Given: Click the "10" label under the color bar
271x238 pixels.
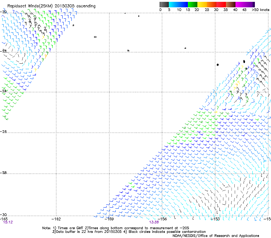Looking at the screenshot, I should [179, 10].
